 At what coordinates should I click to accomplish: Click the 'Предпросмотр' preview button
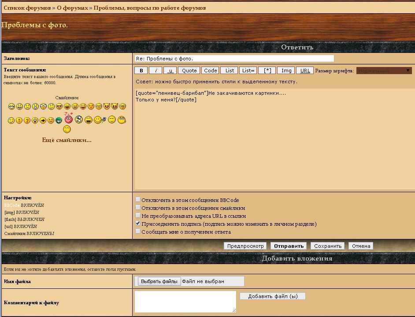pyautogui.click(x=245, y=246)
